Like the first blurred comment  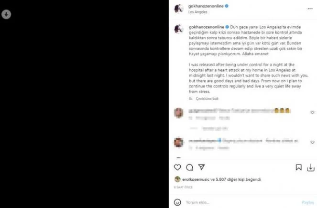pyautogui.click(x=312, y=112)
